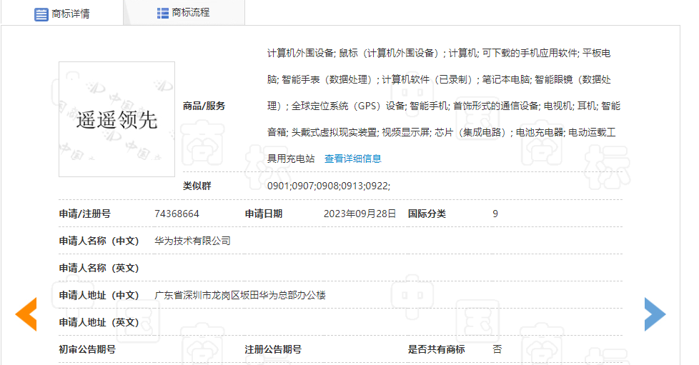The width and height of the screenshot is (699, 365).
Task: Click similar group codes 0901;0907;0908;0913;0922;
Action: coord(329,186)
